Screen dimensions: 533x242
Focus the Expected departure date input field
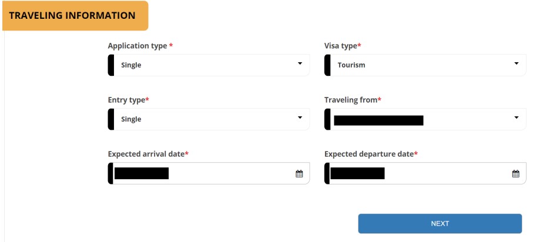coord(425,173)
